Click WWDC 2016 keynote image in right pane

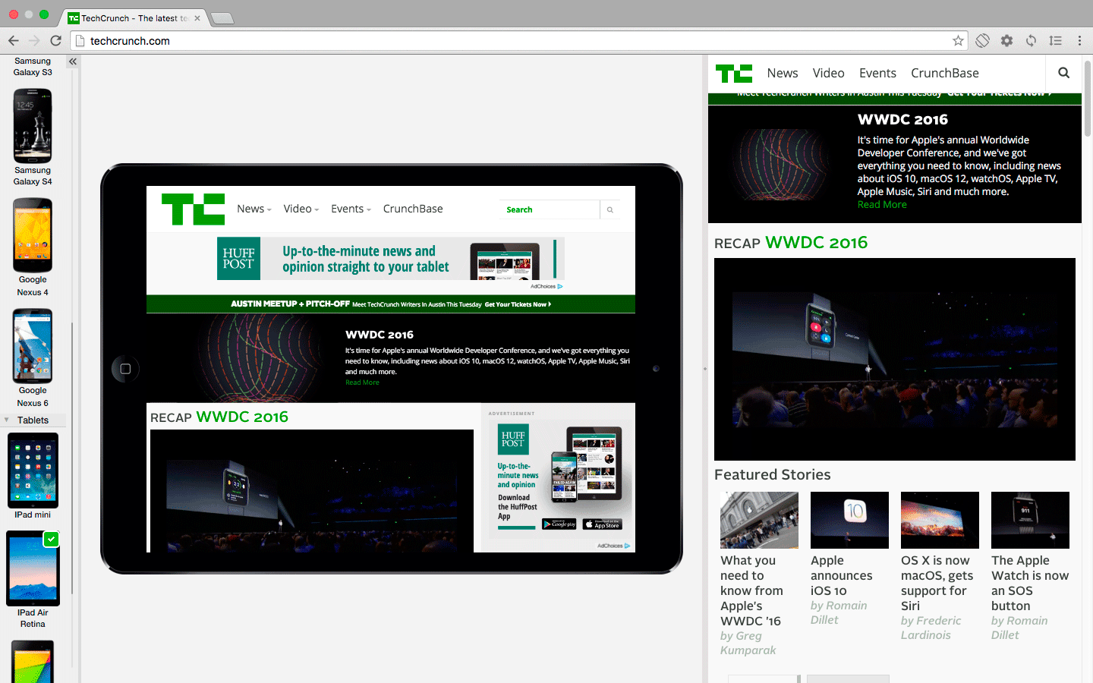click(x=894, y=359)
